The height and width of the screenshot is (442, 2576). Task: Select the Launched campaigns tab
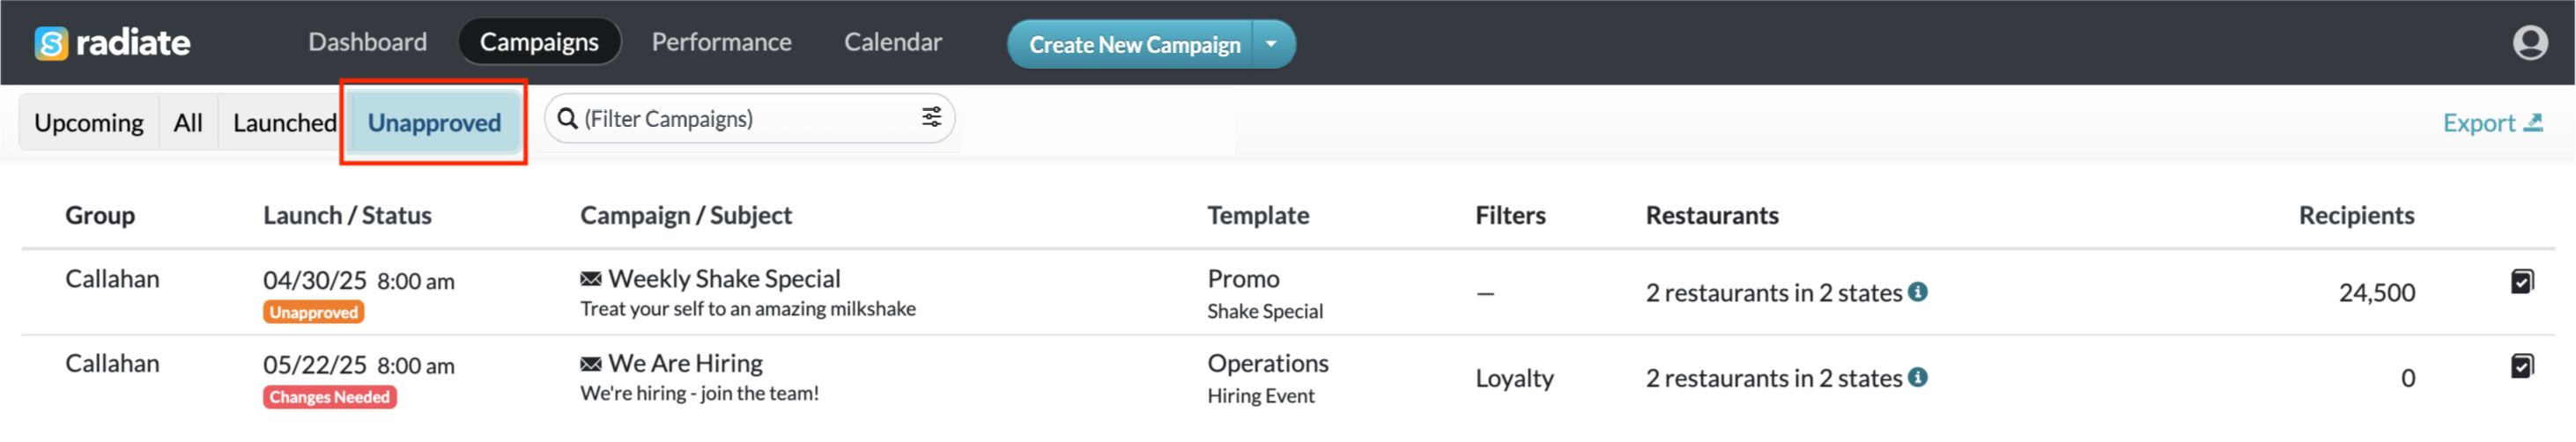(x=284, y=123)
